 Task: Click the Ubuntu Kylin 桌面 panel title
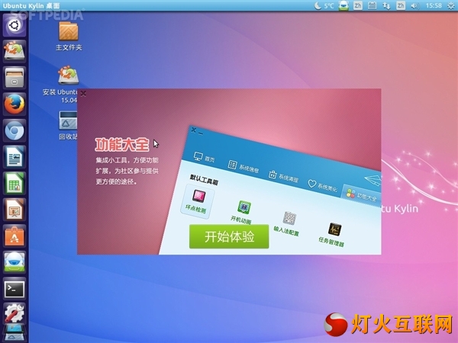31,5
